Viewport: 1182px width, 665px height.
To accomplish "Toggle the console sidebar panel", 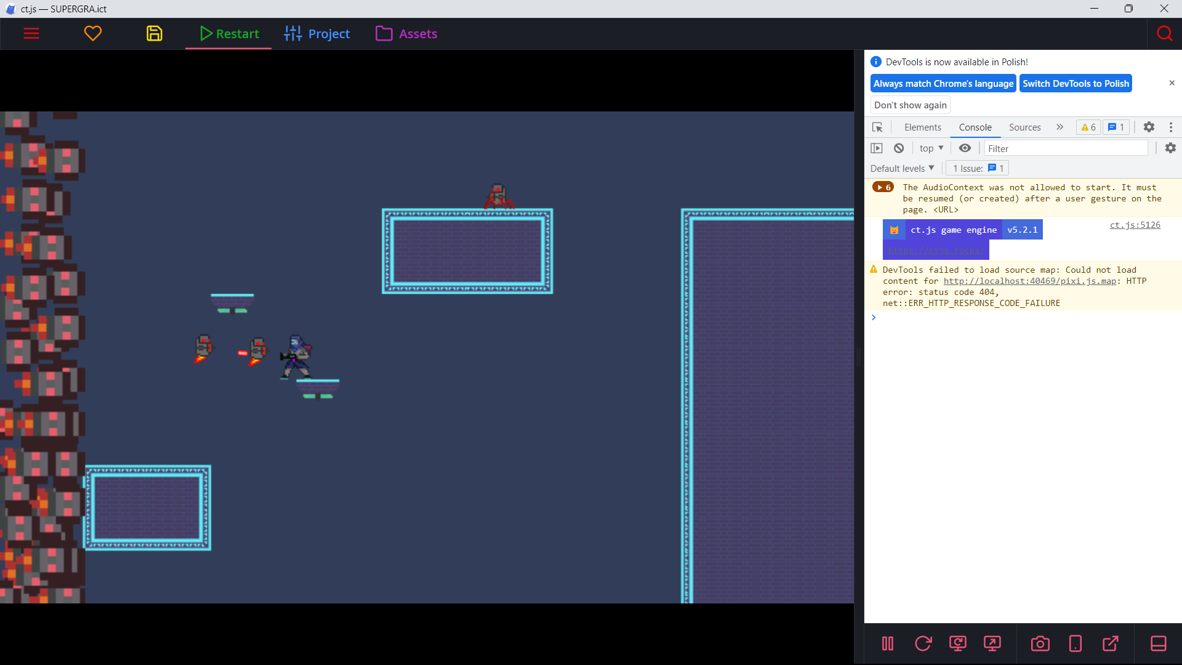I will [x=877, y=148].
